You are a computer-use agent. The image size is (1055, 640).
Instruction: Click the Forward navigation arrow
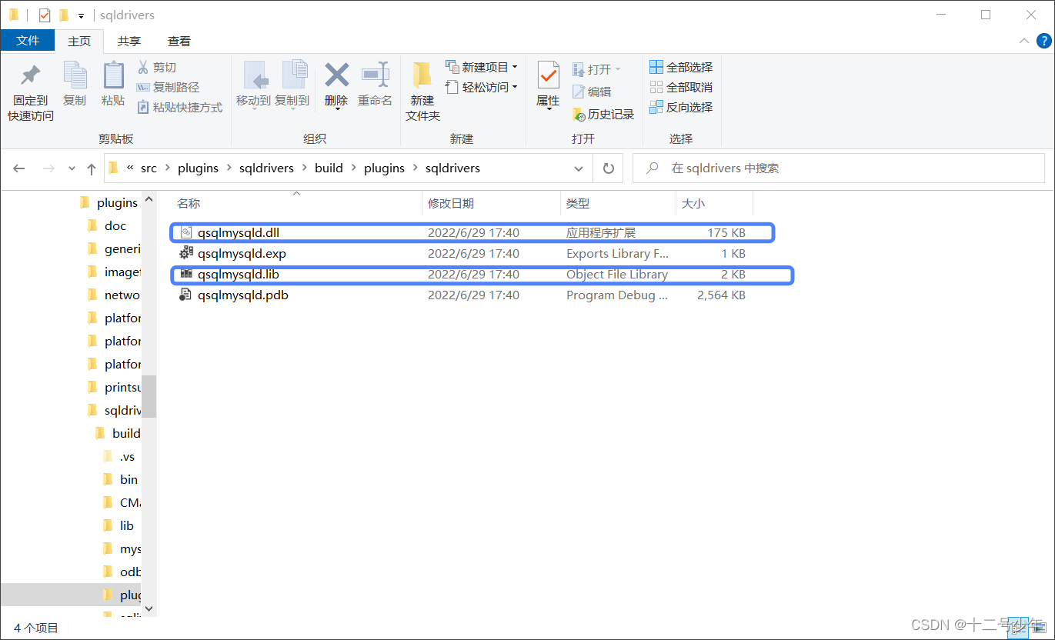pyautogui.click(x=48, y=168)
